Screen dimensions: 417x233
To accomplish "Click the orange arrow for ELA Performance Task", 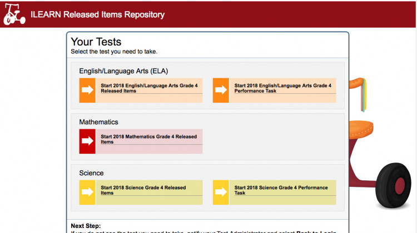I will coord(221,90).
